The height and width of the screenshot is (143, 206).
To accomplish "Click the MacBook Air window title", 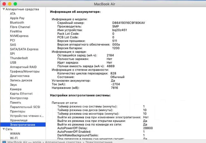I will tap(104, 4).
